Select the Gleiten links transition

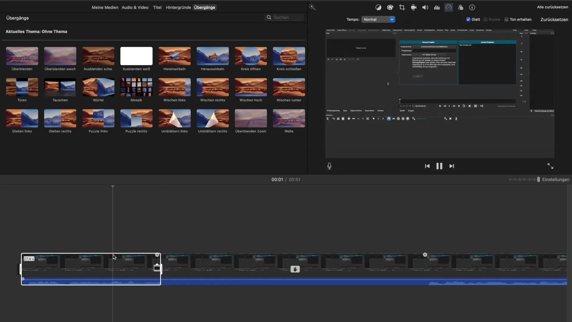22,118
